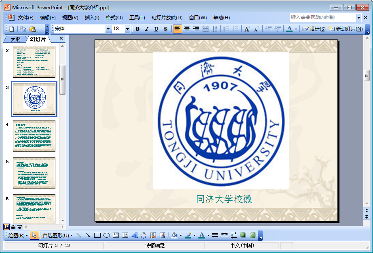Screen dimensions: 373x253
Task: Click the Paste clipboard icon
Action: 33,29
